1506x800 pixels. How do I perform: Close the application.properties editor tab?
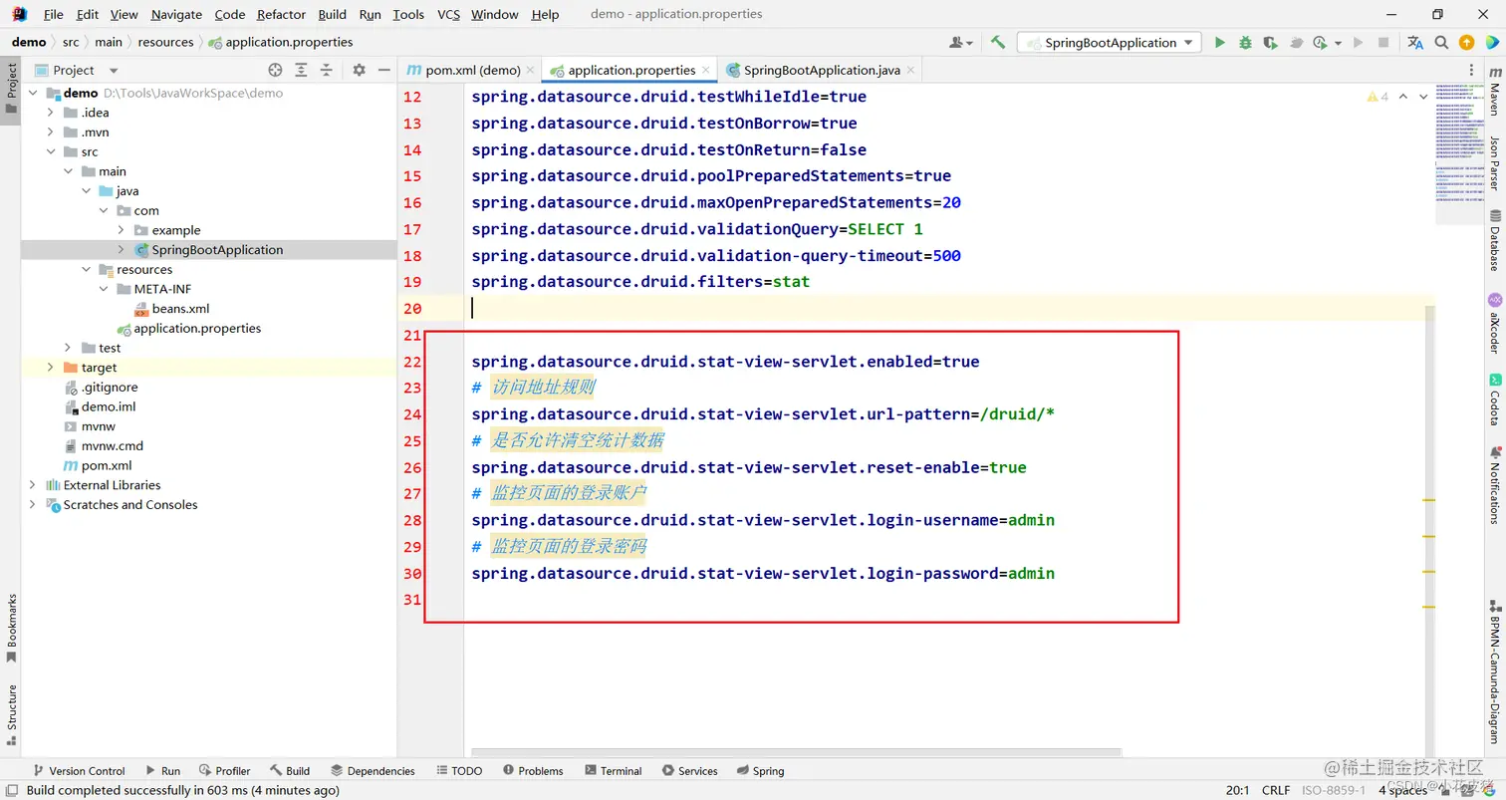click(706, 70)
